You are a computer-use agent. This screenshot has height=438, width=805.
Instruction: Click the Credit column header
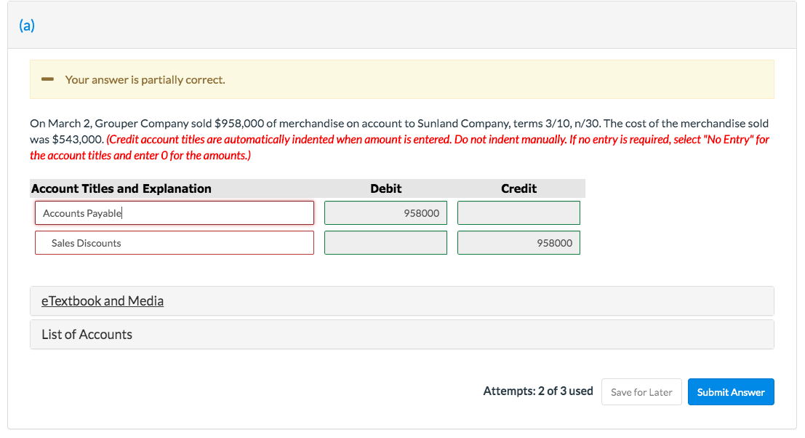click(518, 188)
